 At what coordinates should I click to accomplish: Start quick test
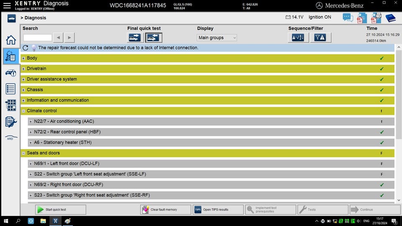[60, 210]
